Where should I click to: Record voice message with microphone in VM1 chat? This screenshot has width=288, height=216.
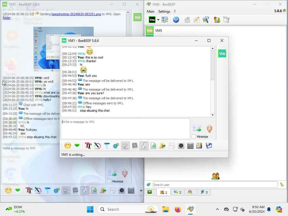click(x=209, y=128)
